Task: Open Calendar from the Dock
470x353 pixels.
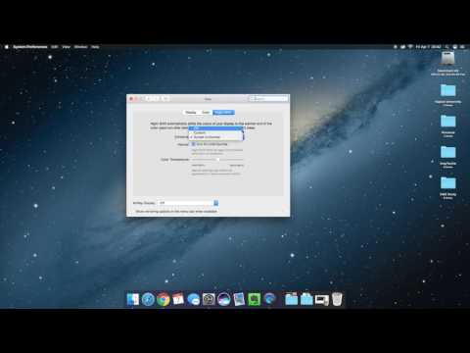Action: tap(178, 299)
